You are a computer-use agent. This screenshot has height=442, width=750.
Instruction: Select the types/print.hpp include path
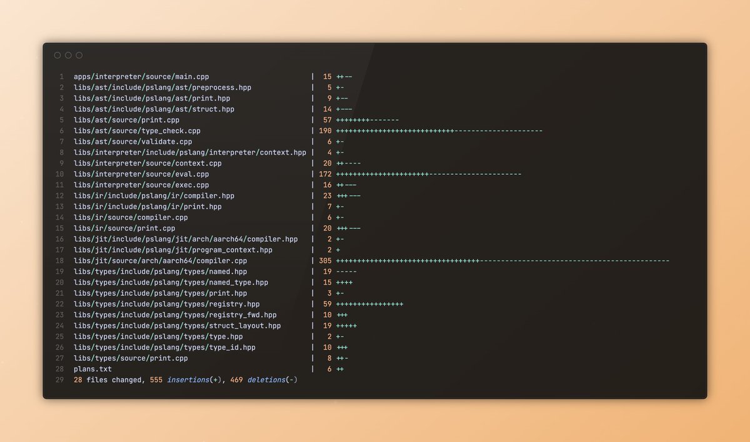click(x=161, y=293)
